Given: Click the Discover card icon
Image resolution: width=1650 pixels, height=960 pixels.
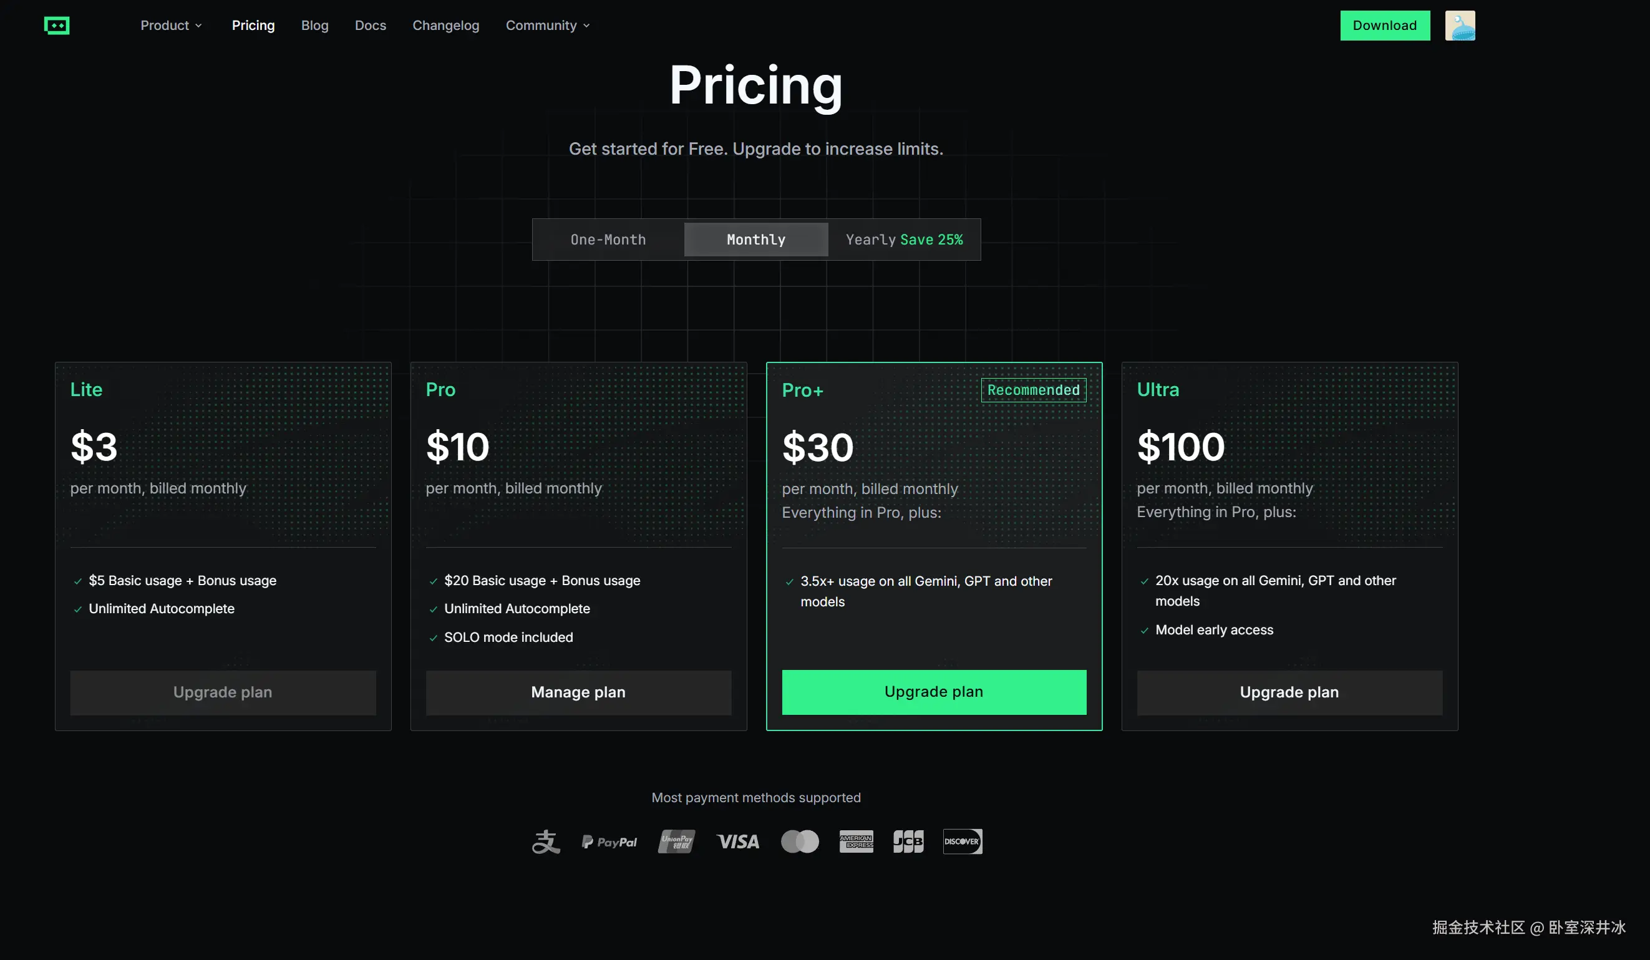Looking at the screenshot, I should pyautogui.click(x=962, y=841).
